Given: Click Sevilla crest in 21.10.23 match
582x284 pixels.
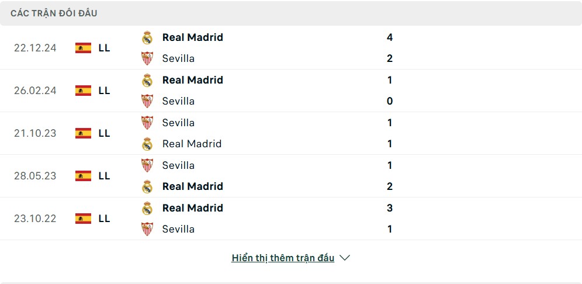Looking at the screenshot, I should coord(147,123).
